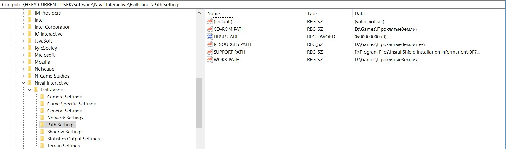The width and height of the screenshot is (506, 149).
Task: Click the string icon beside CD-ROM PATH
Action: (210, 29)
